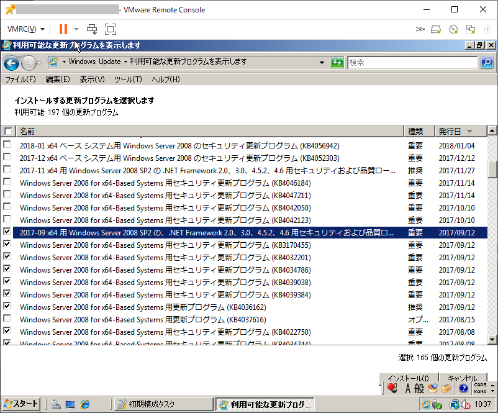The image size is (498, 413).
Task: Uncheck the KB3170455 update checkbox
Action: click(7, 243)
